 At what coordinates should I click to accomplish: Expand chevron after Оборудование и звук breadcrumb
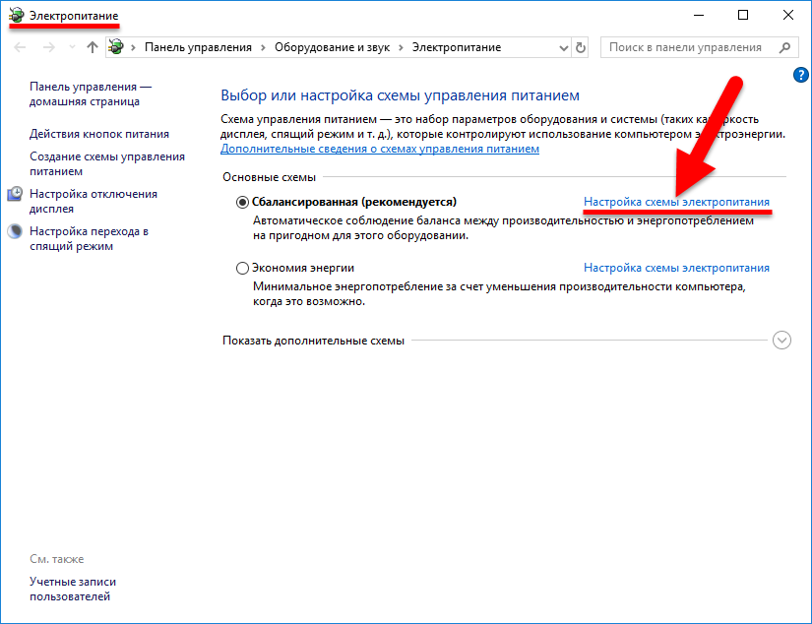click(x=401, y=47)
